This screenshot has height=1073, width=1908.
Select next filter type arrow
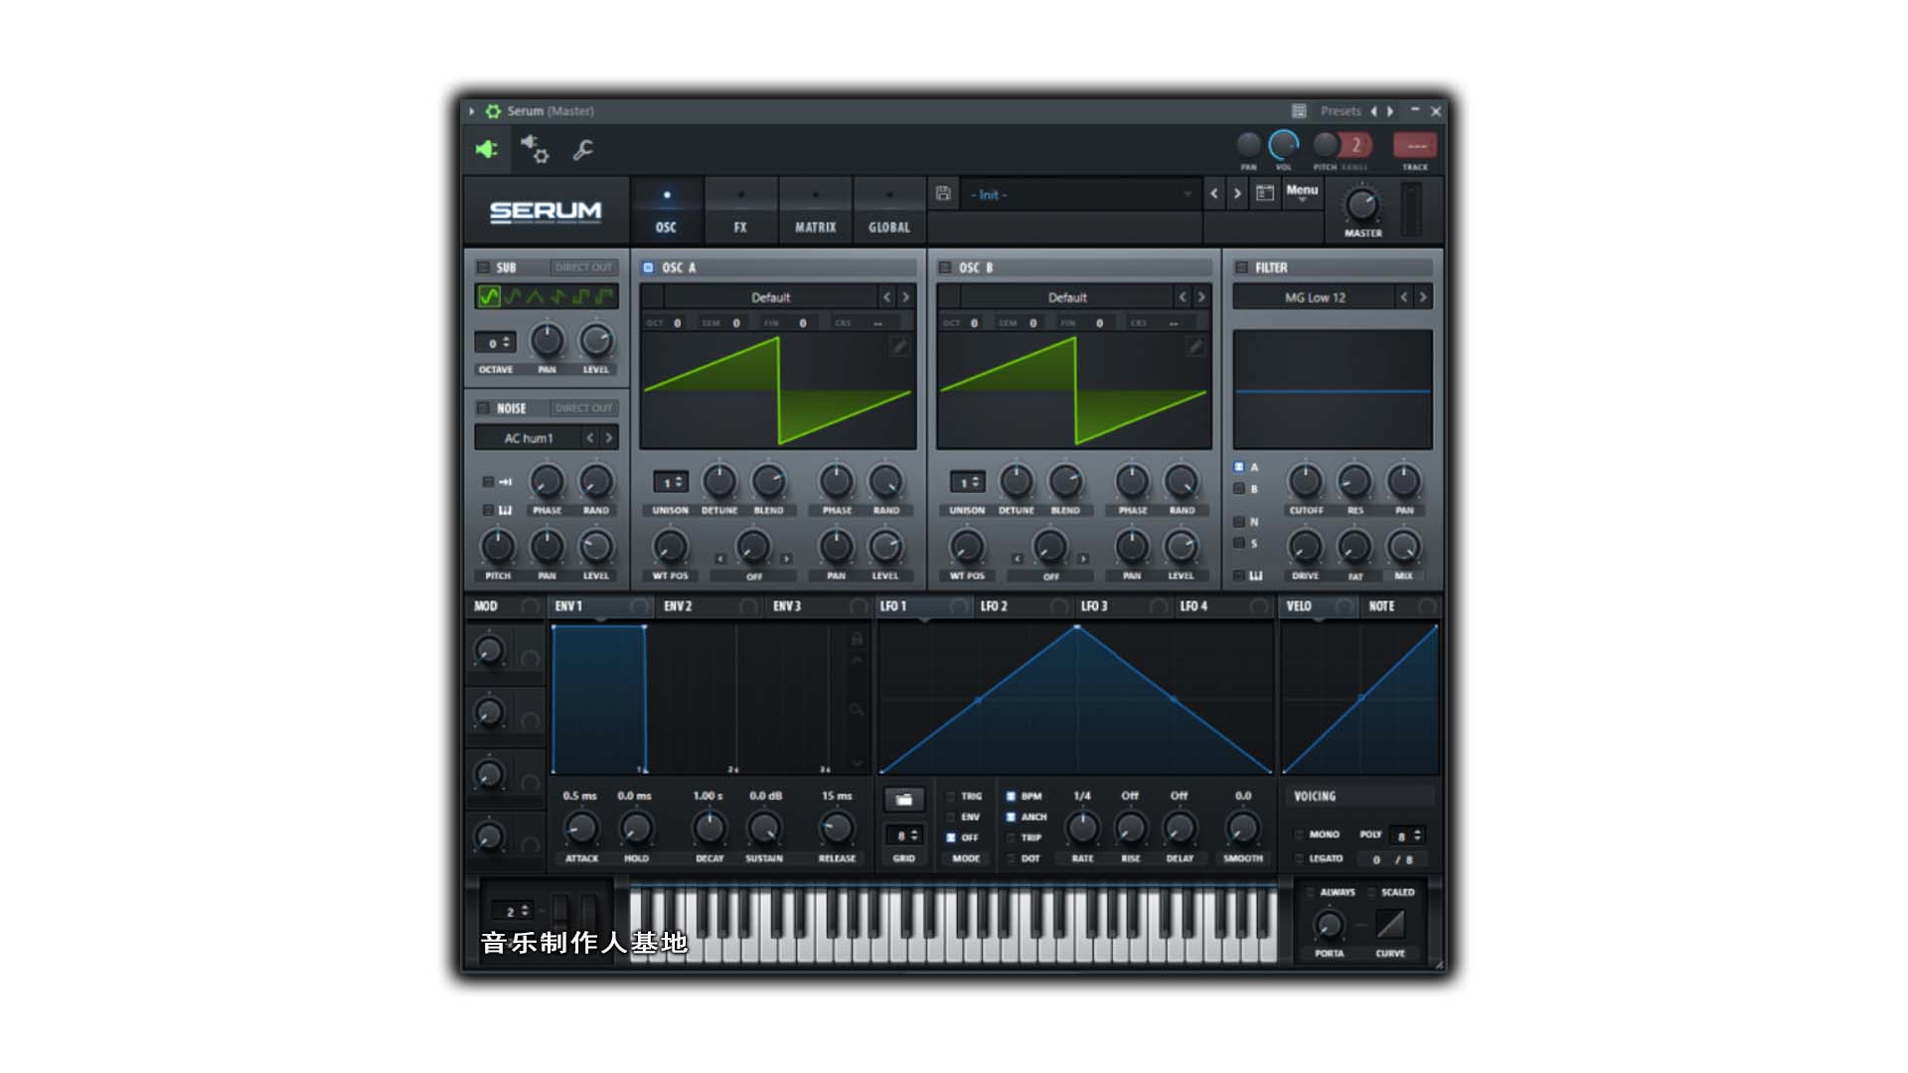(x=1423, y=297)
